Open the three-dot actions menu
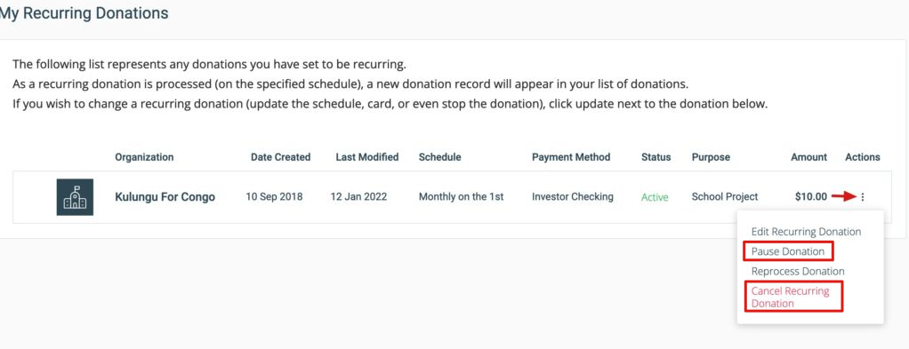909x349 pixels. 863,197
